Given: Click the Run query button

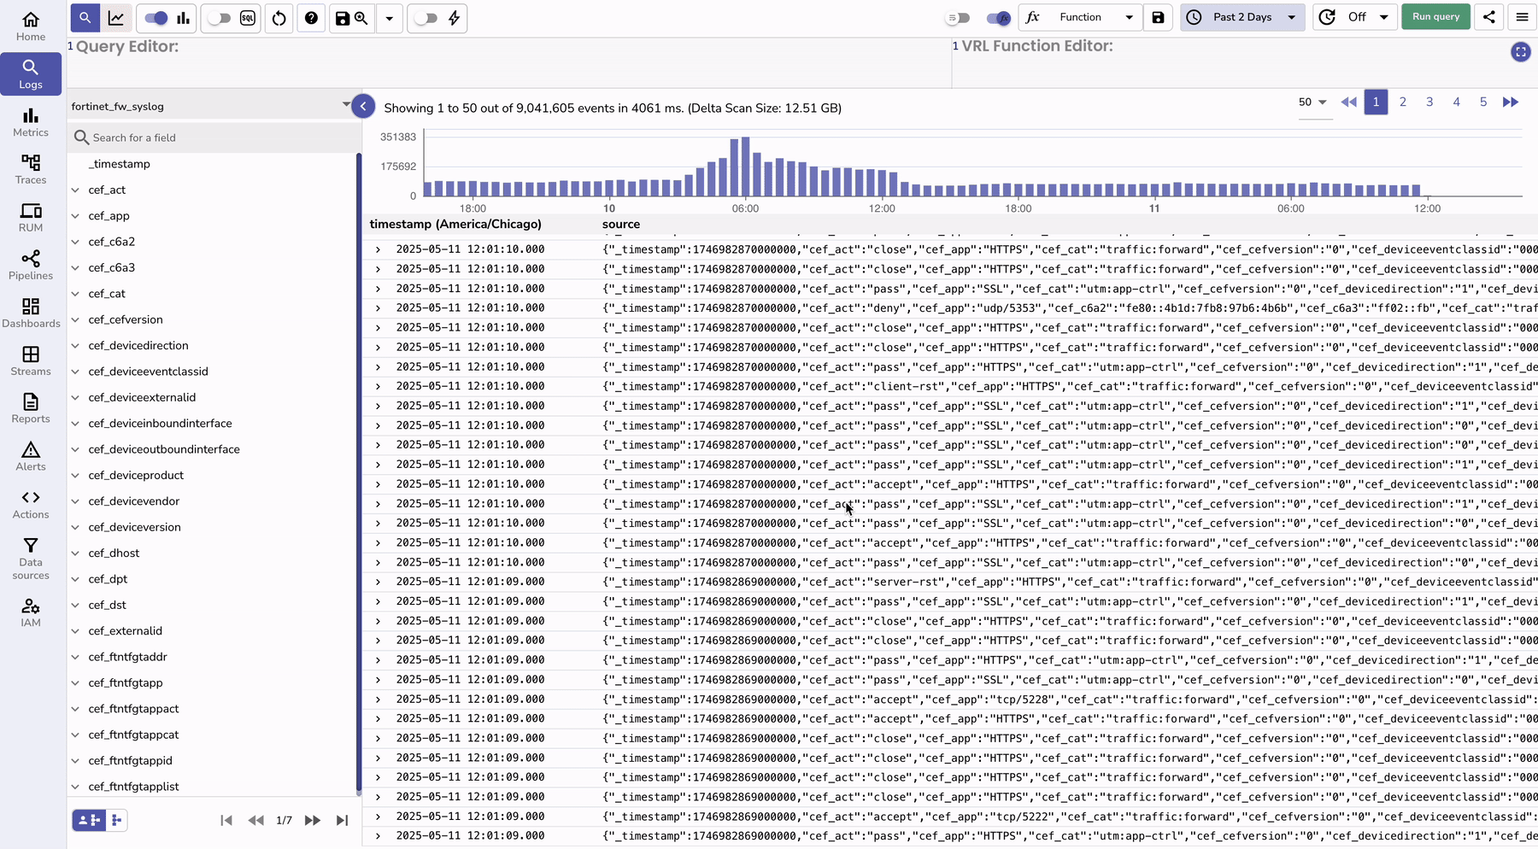Looking at the screenshot, I should click(1435, 17).
